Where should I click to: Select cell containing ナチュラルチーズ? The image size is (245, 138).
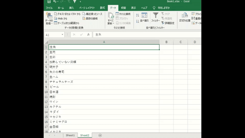tap(104, 82)
